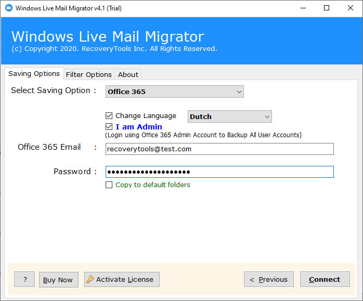The width and height of the screenshot is (363, 301).
Task: Close the Windows Live Mail Migrator window
Action: (x=351, y=8)
